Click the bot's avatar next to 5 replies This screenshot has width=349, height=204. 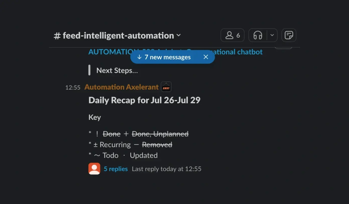(x=94, y=169)
